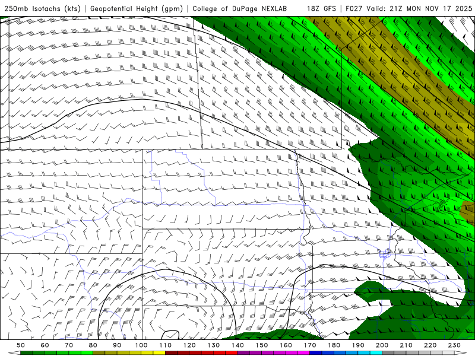Click the legend value 180

[334, 345]
